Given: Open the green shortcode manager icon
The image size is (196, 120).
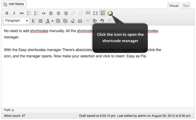Looking at the screenshot, I should point(110,13).
